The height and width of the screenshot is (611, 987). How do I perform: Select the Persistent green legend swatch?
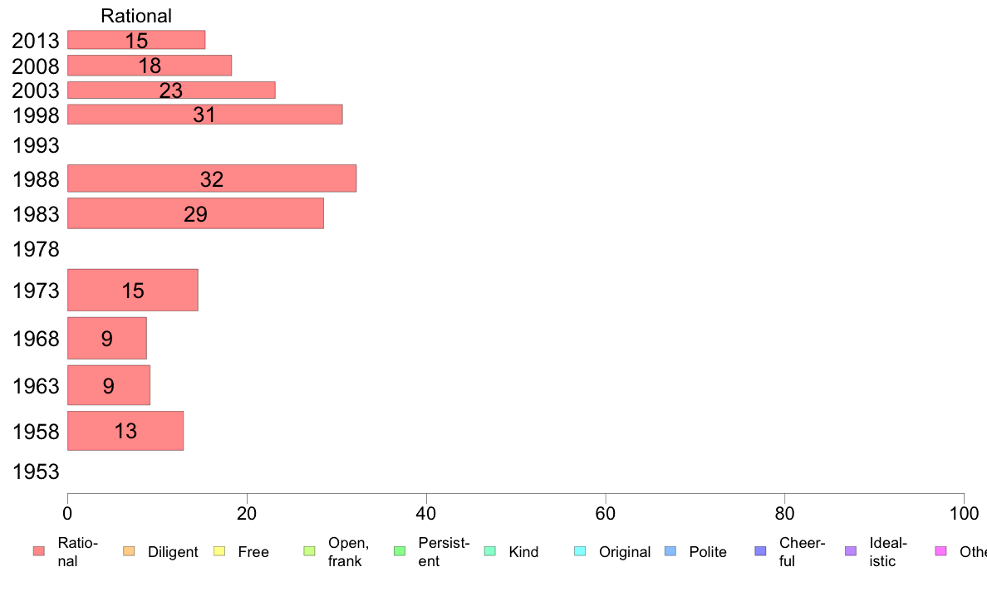[400, 551]
